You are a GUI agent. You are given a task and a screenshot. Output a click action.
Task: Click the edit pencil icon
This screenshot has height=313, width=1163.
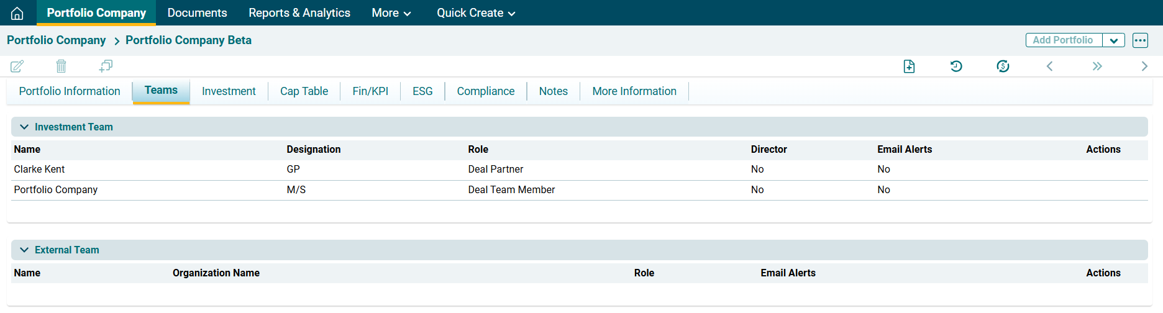[x=17, y=66]
